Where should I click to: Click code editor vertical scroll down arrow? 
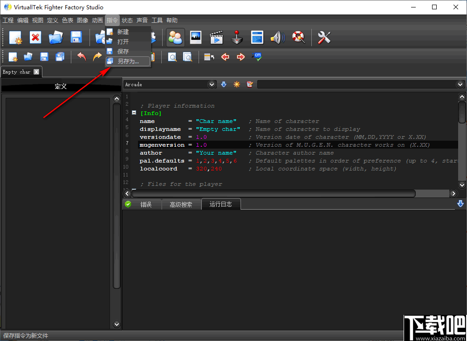(x=462, y=185)
